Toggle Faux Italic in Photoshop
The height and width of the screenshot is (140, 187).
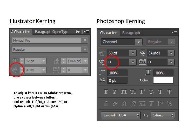coord(115,92)
